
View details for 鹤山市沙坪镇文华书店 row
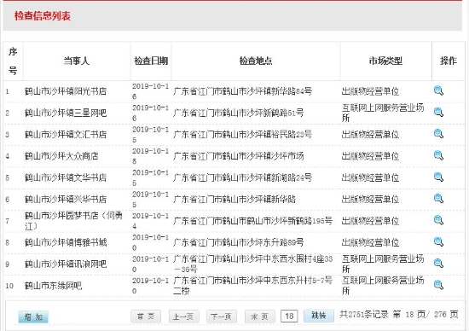coord(438,177)
